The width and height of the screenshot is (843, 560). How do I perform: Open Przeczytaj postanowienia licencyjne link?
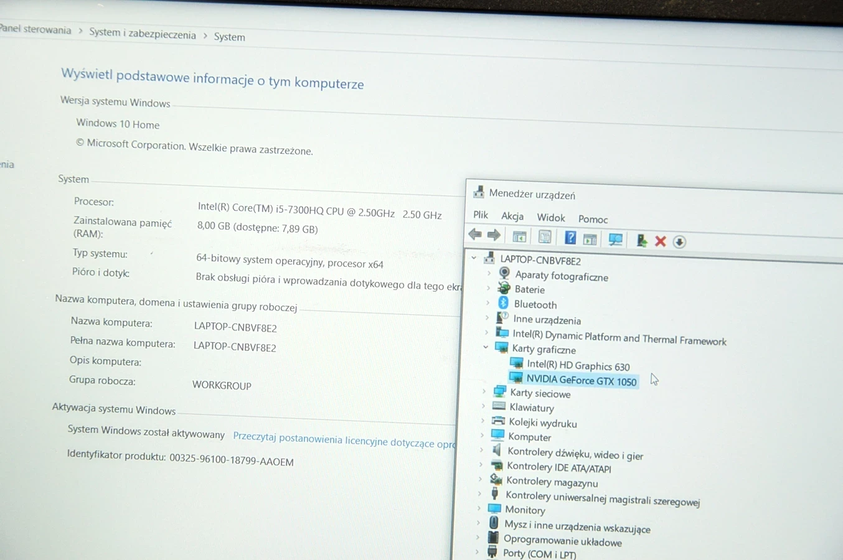click(344, 439)
